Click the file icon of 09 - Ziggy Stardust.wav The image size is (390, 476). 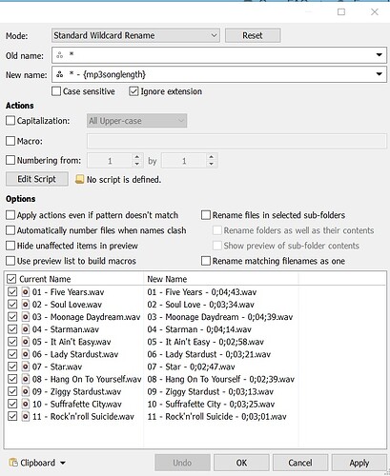pos(26,391)
